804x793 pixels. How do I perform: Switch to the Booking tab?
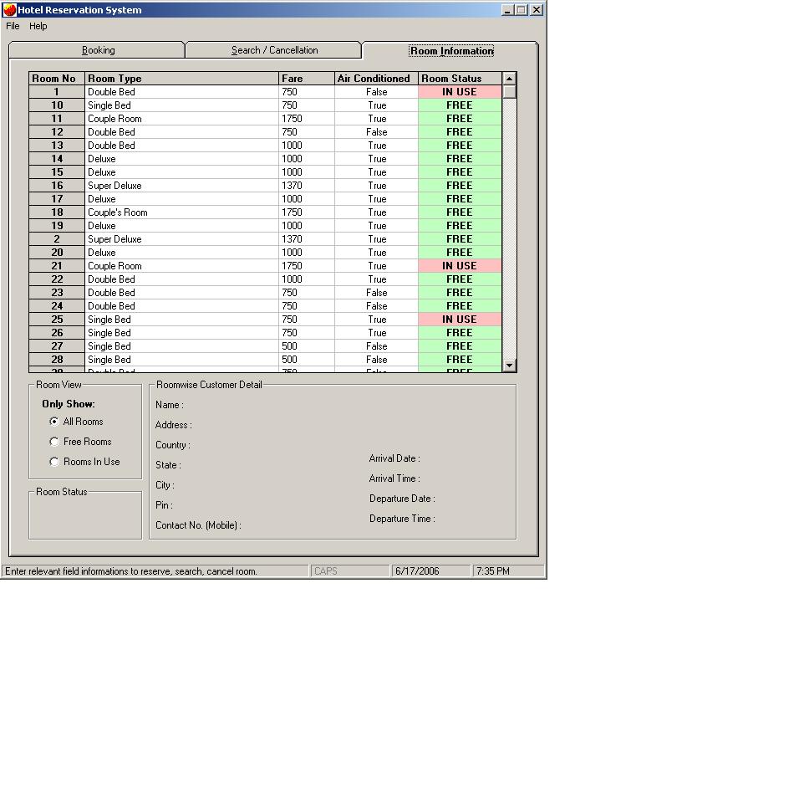98,50
